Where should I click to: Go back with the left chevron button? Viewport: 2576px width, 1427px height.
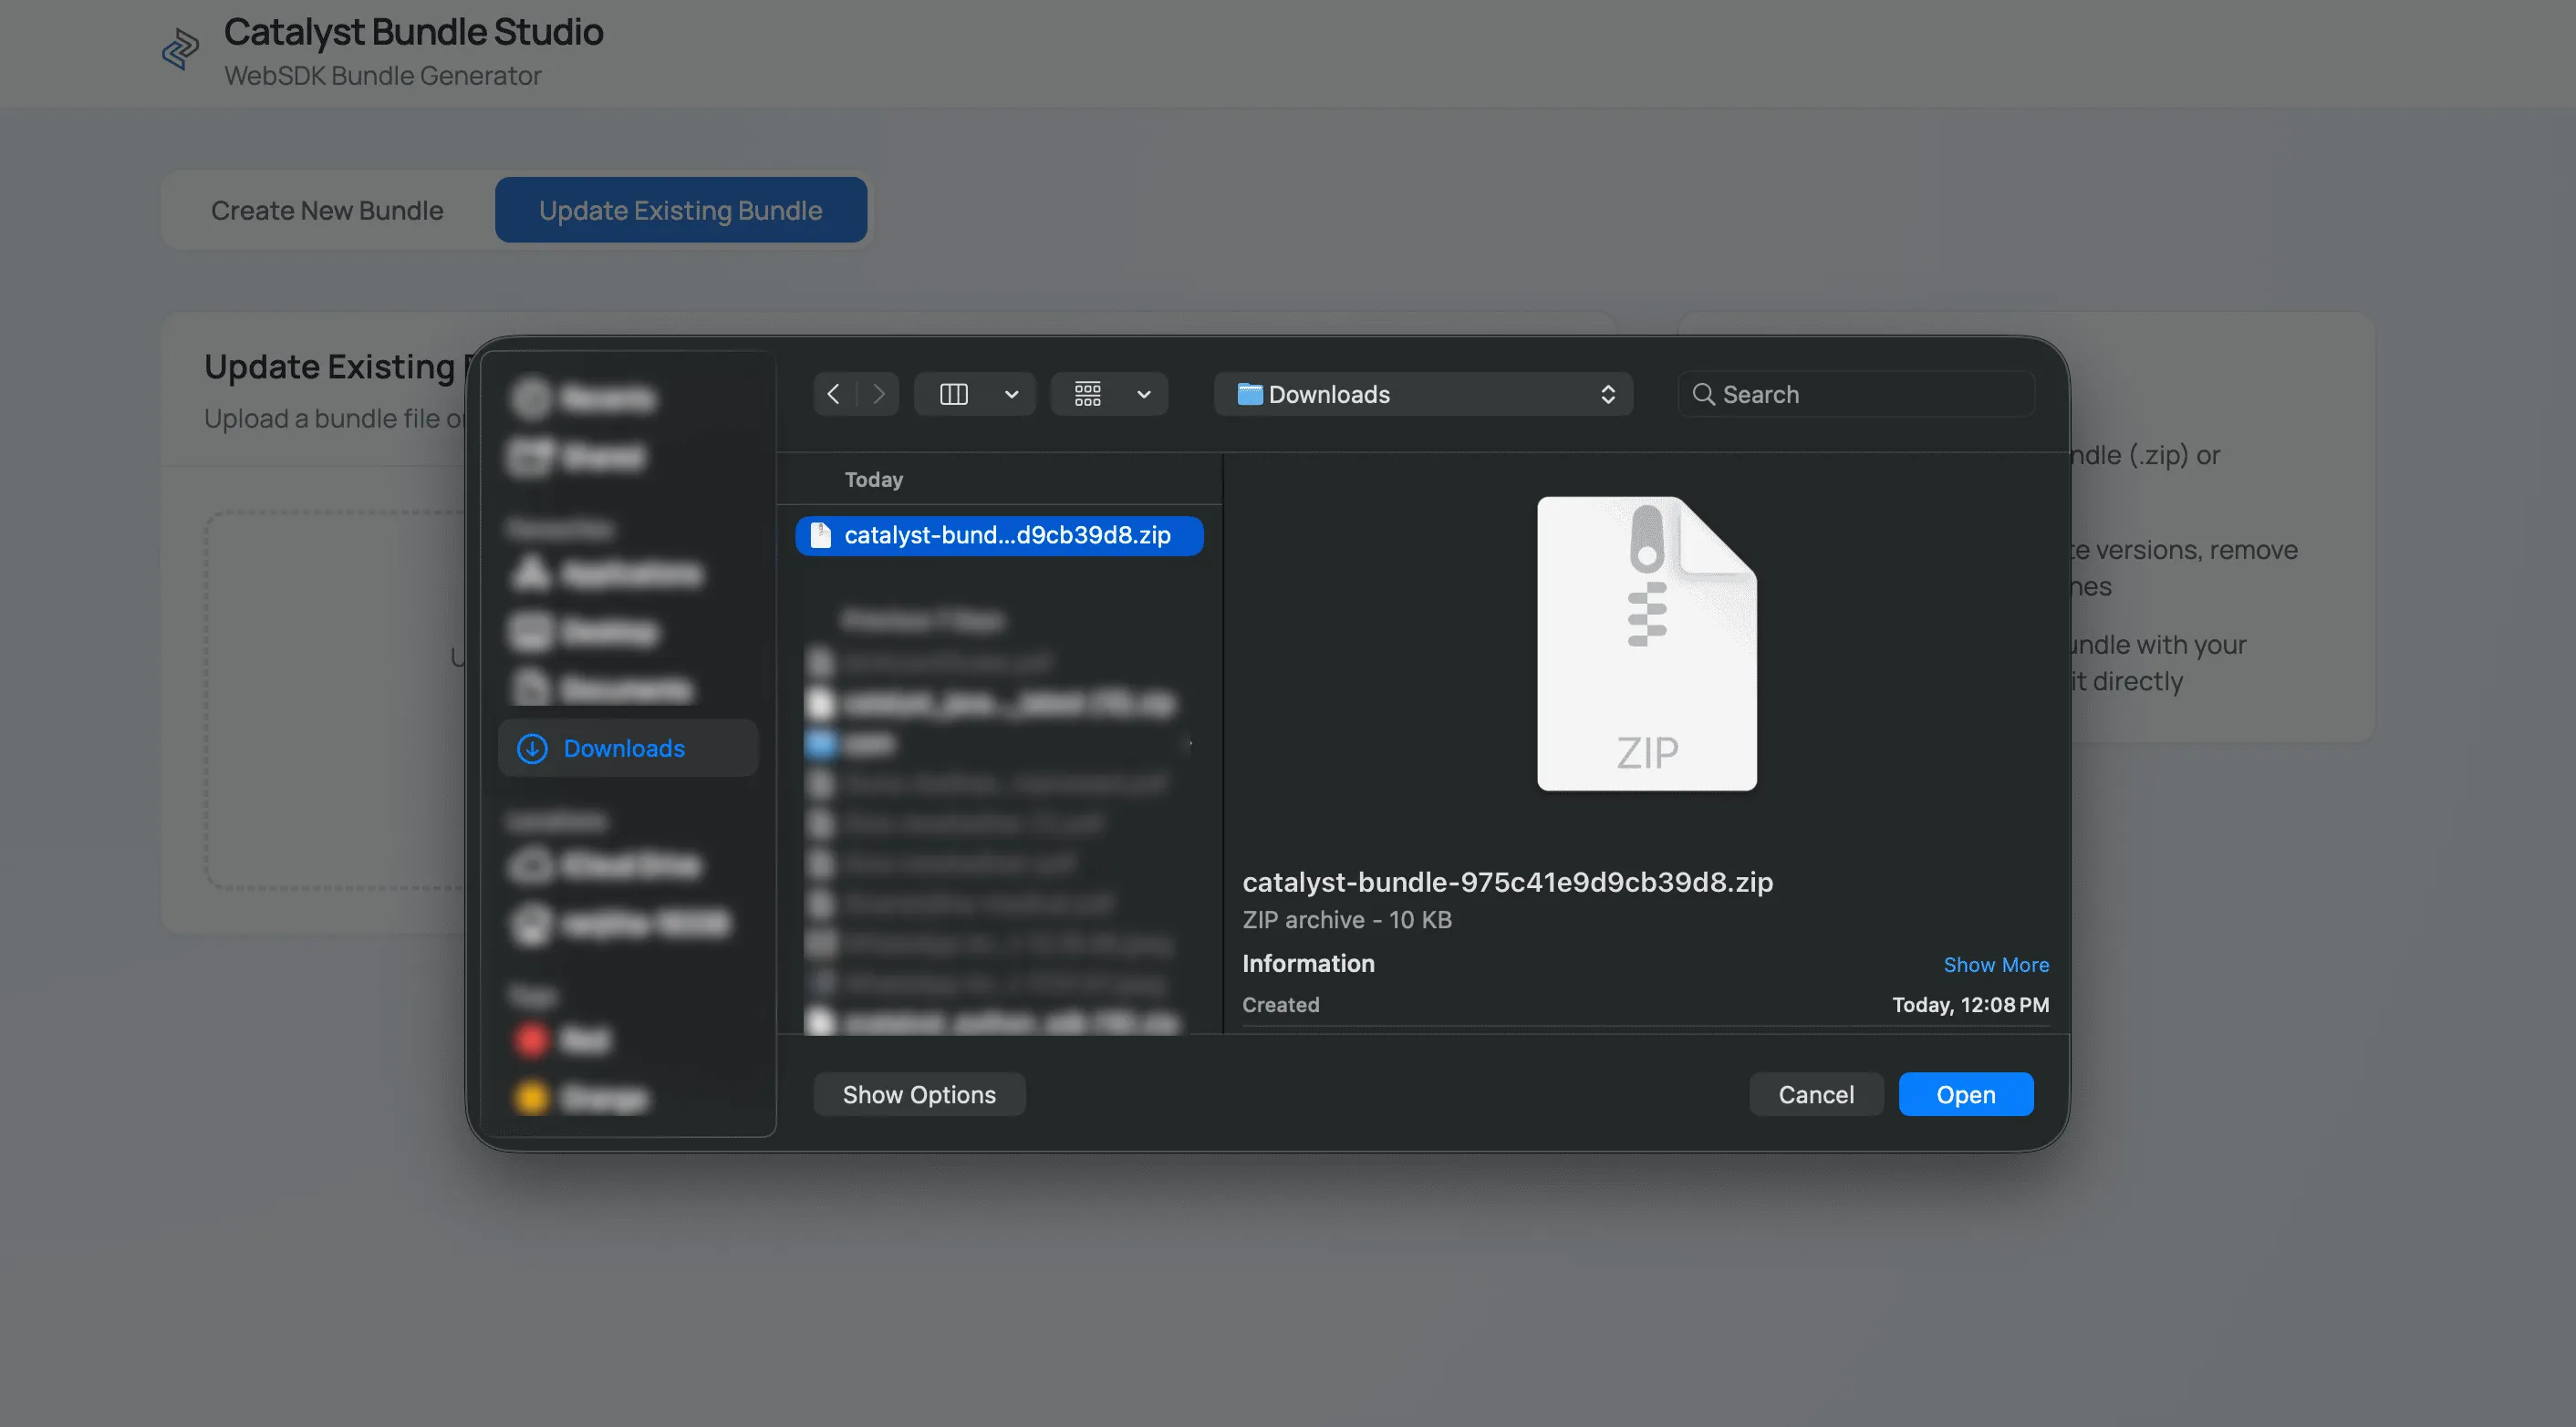pos(834,394)
